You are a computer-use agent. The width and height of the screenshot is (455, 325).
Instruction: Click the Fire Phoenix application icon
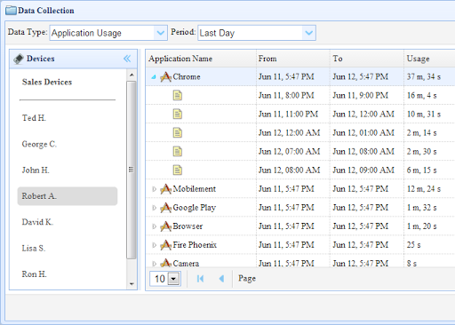165,245
